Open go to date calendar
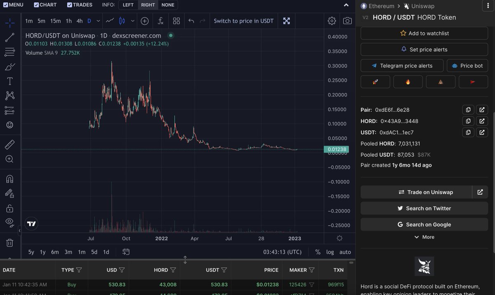Viewport: 495px width, 295px height. (x=126, y=252)
